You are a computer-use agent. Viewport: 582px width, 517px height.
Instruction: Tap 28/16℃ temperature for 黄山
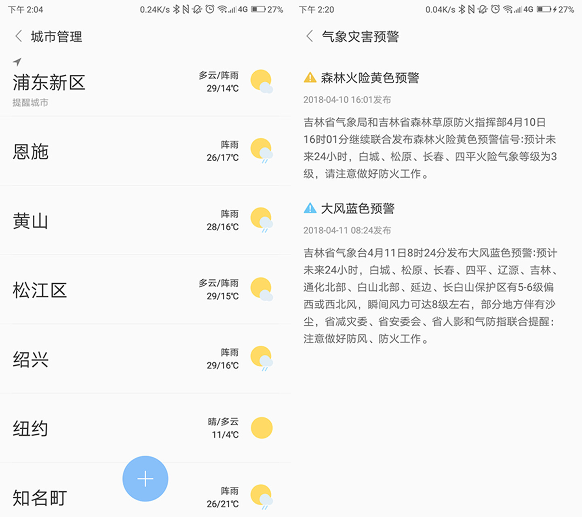click(223, 227)
